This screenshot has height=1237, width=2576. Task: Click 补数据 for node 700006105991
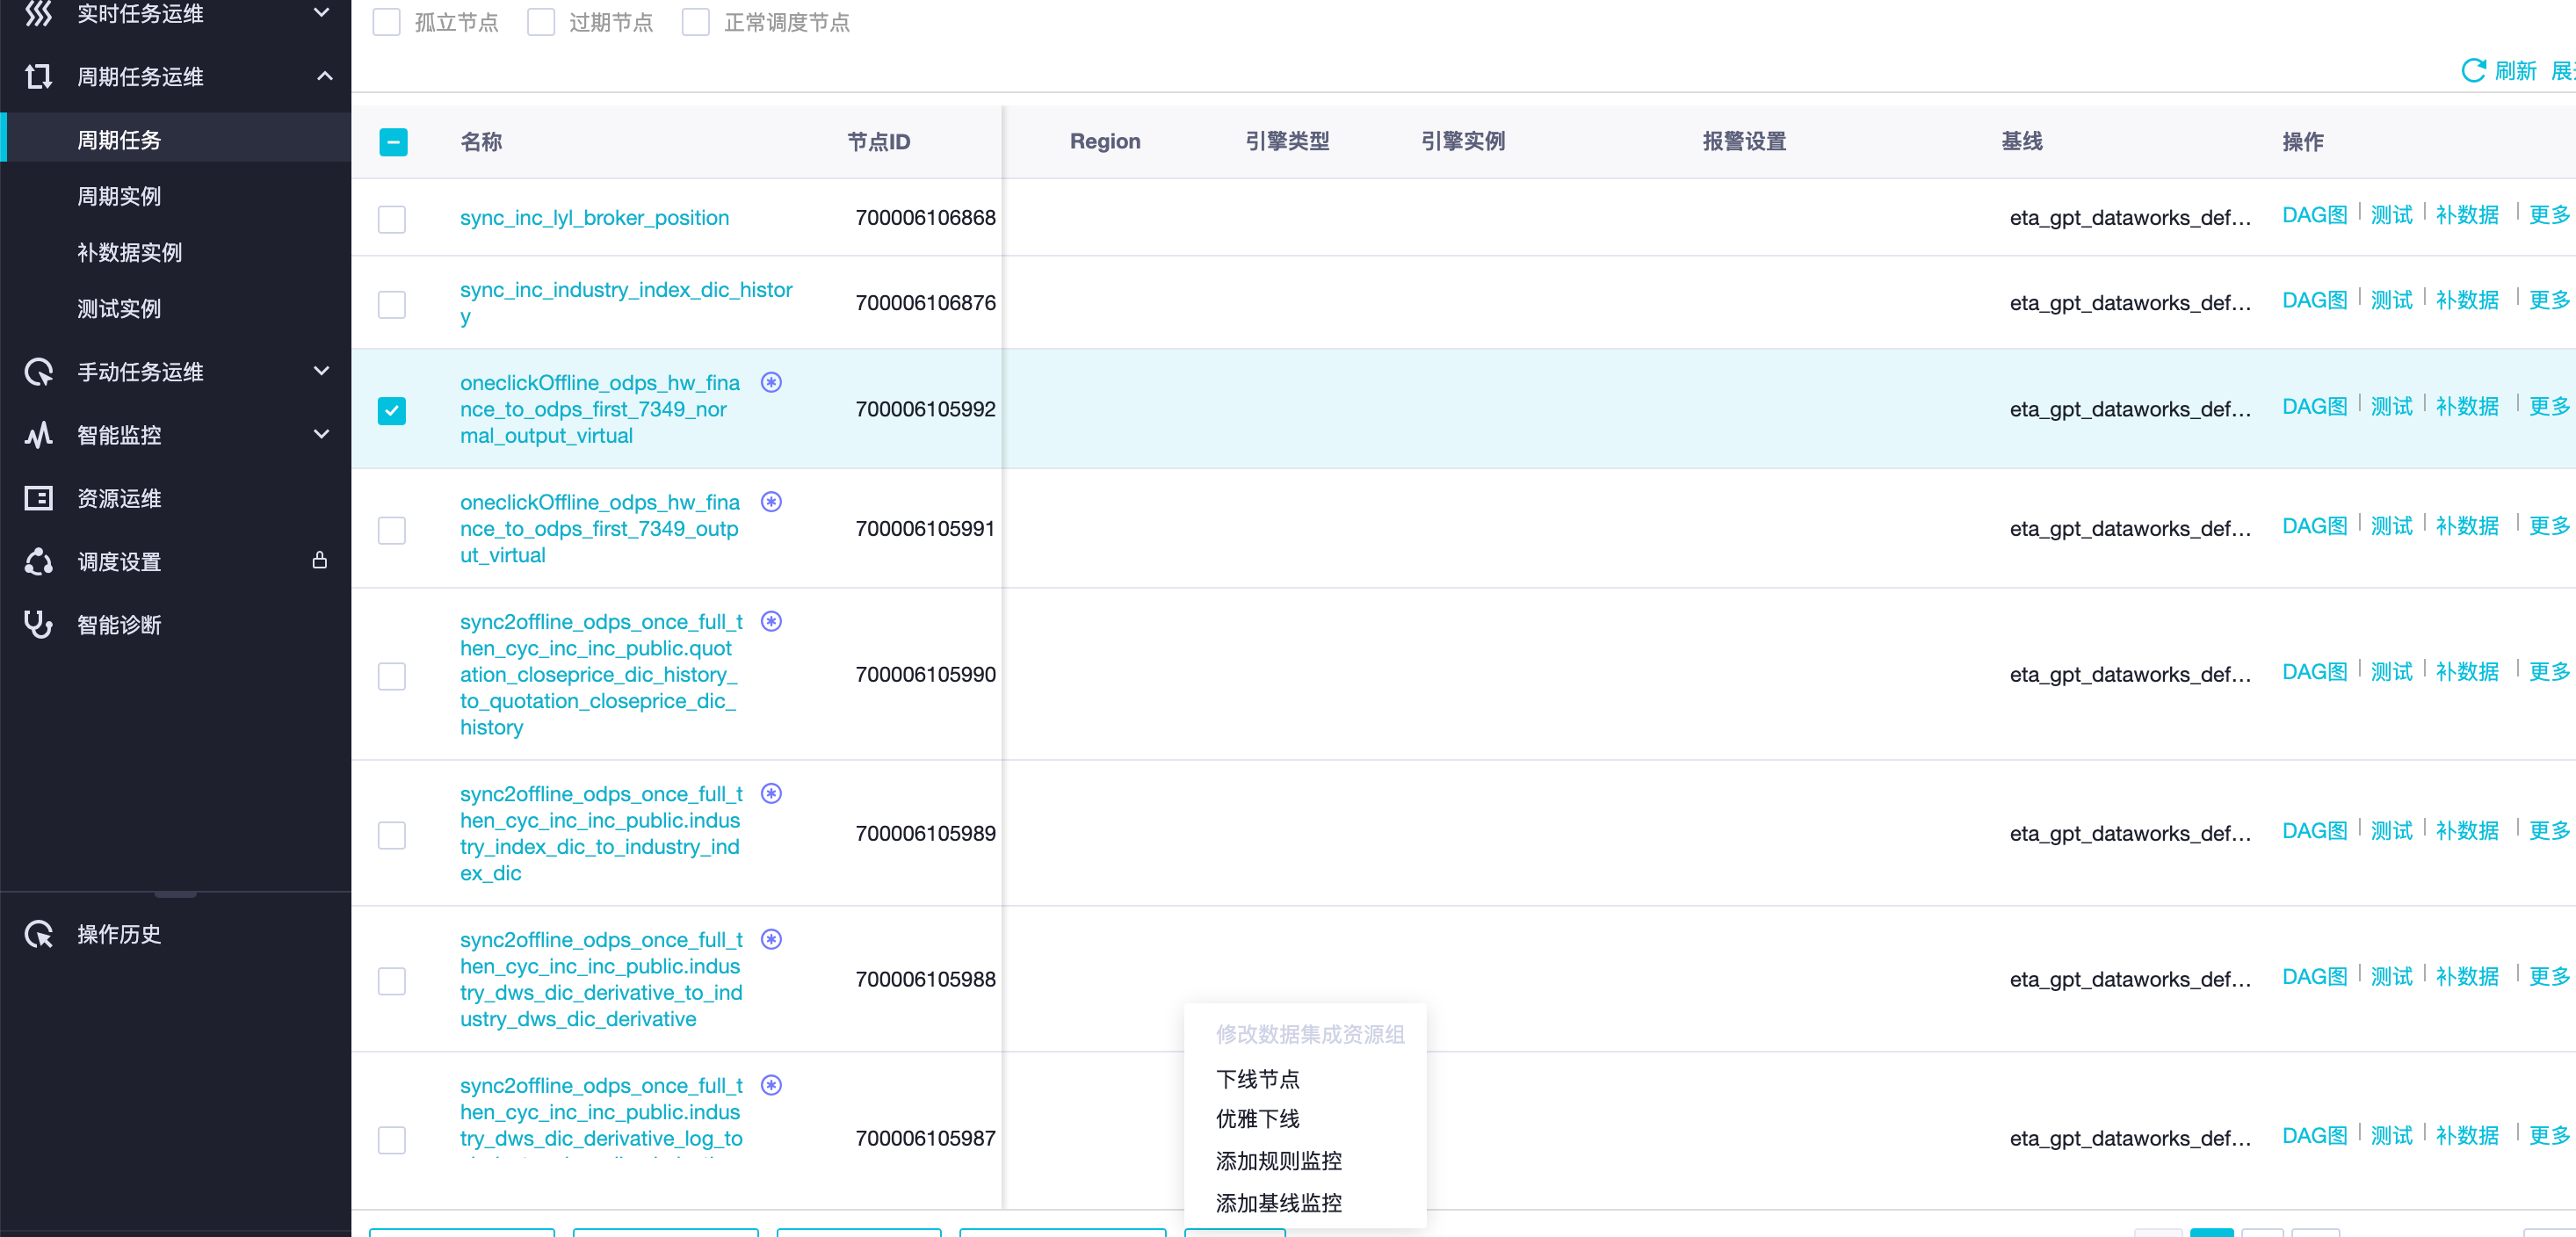2466,526
